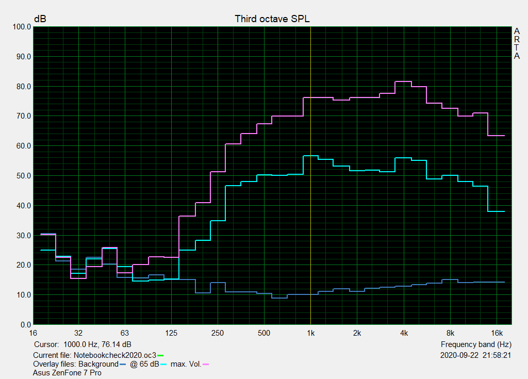Screen dimensions: 528x379
Task: Click the 'Background' overlay label text
Action: (98, 364)
